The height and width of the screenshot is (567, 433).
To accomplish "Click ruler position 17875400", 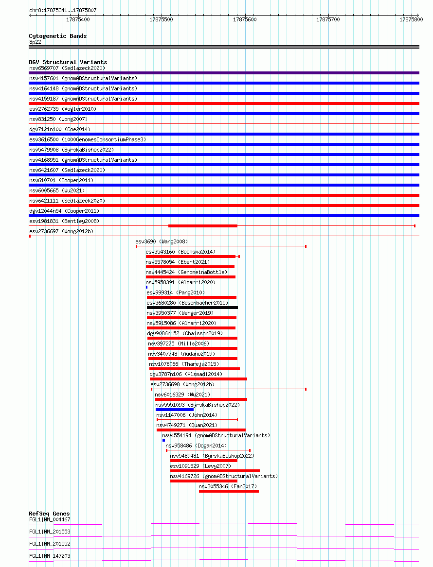I will point(78,19).
